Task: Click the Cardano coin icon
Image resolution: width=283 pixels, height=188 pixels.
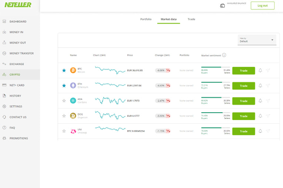Action: point(73,100)
